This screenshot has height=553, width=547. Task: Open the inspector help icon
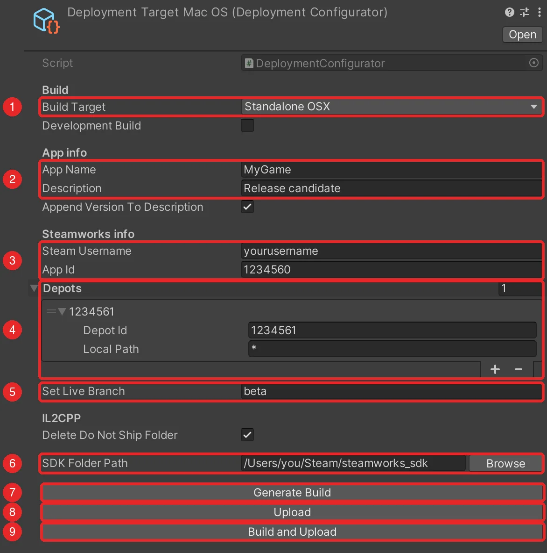coord(509,12)
